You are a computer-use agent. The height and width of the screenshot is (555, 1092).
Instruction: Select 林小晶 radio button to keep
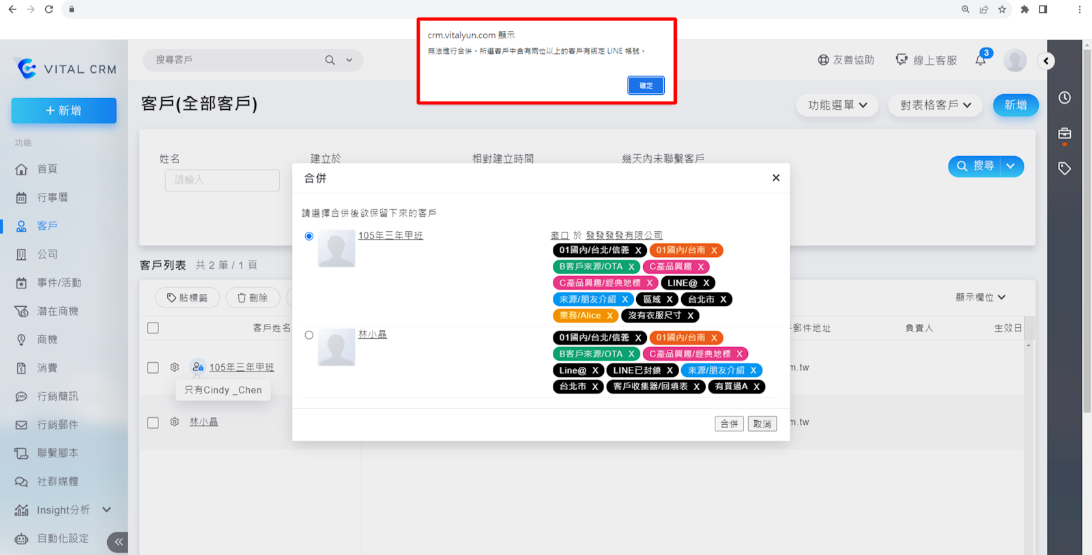click(309, 335)
